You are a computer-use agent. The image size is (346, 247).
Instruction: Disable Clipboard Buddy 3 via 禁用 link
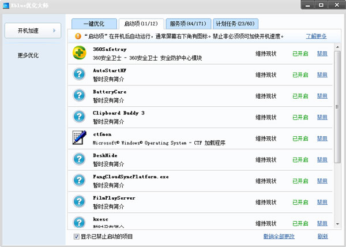(322, 117)
